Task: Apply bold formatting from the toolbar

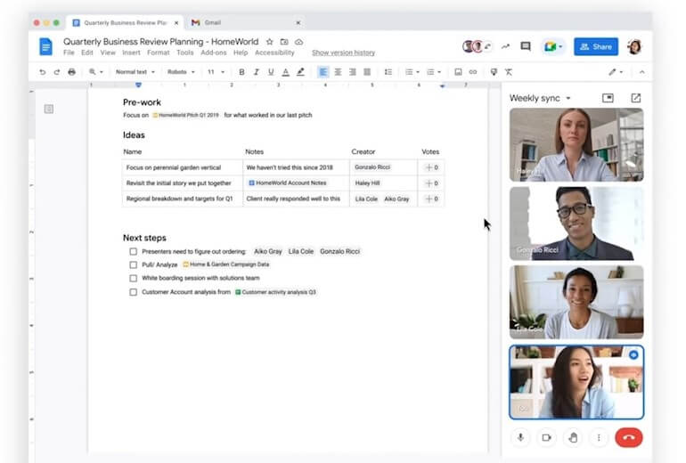Action: coord(241,72)
